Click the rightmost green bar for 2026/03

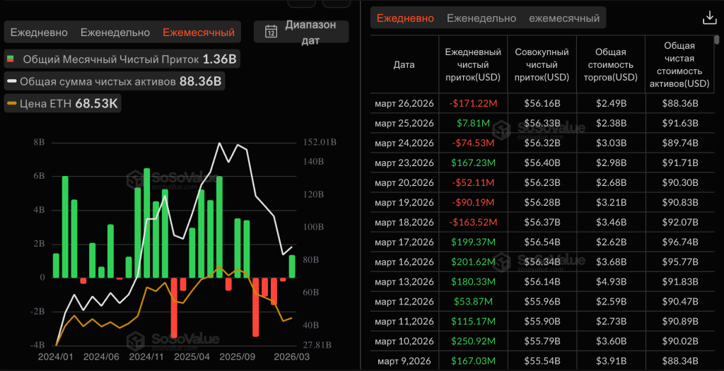[293, 266]
